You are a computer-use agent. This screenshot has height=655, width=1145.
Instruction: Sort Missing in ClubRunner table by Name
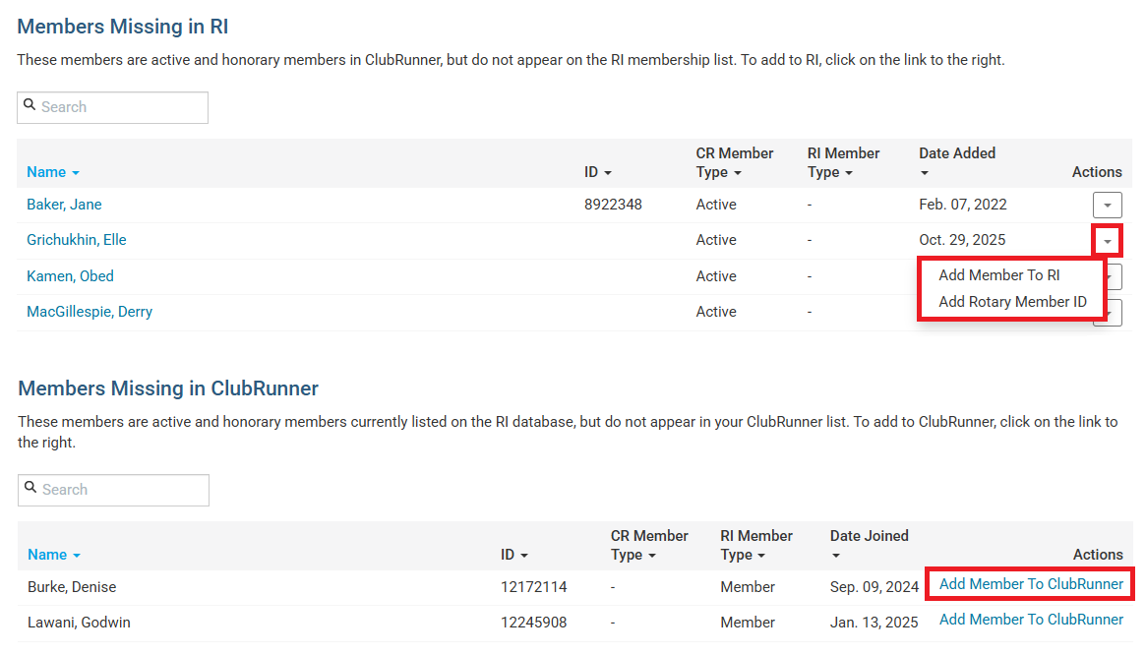click(53, 555)
